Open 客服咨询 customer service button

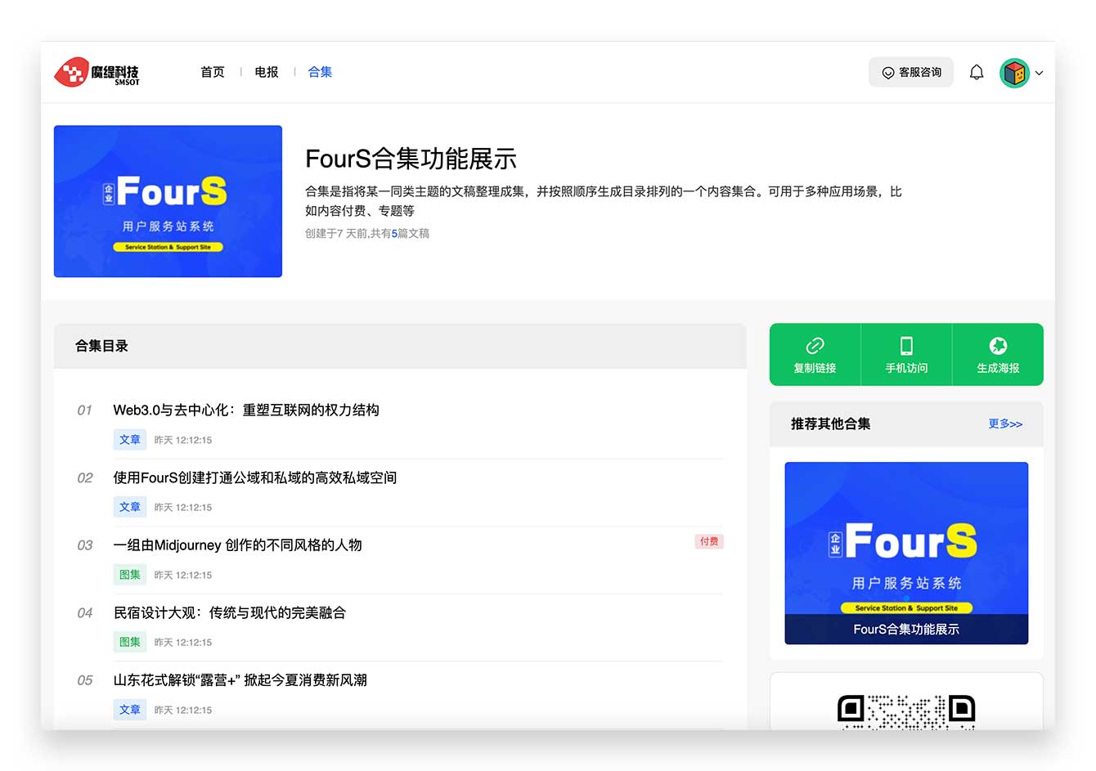click(x=911, y=72)
